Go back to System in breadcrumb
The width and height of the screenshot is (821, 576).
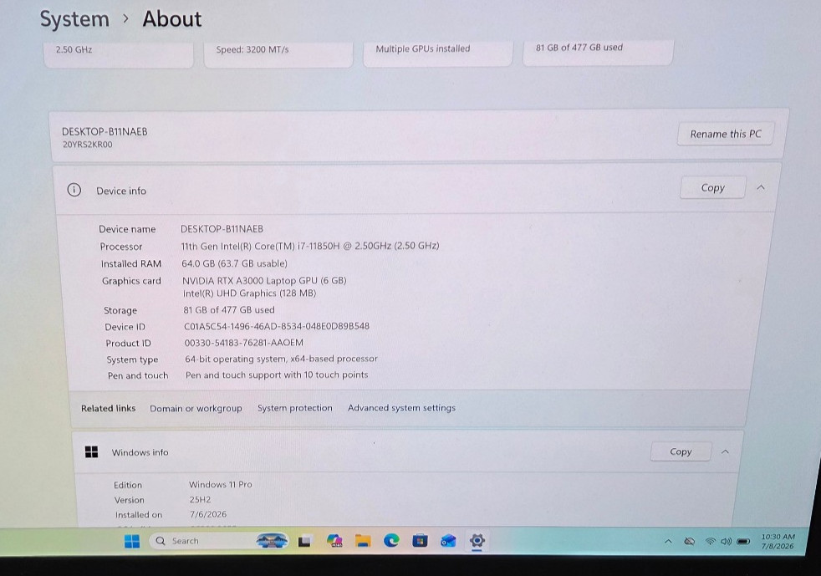pos(75,19)
